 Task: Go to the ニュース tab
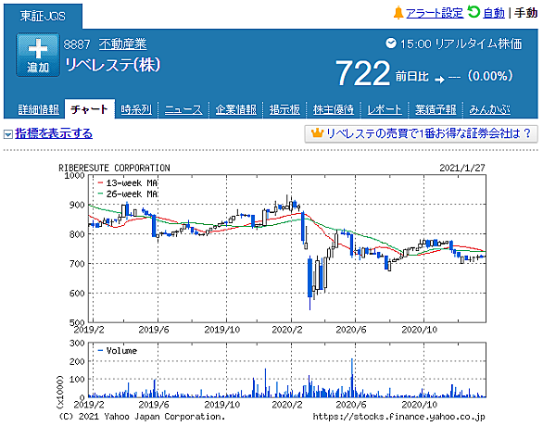click(183, 109)
